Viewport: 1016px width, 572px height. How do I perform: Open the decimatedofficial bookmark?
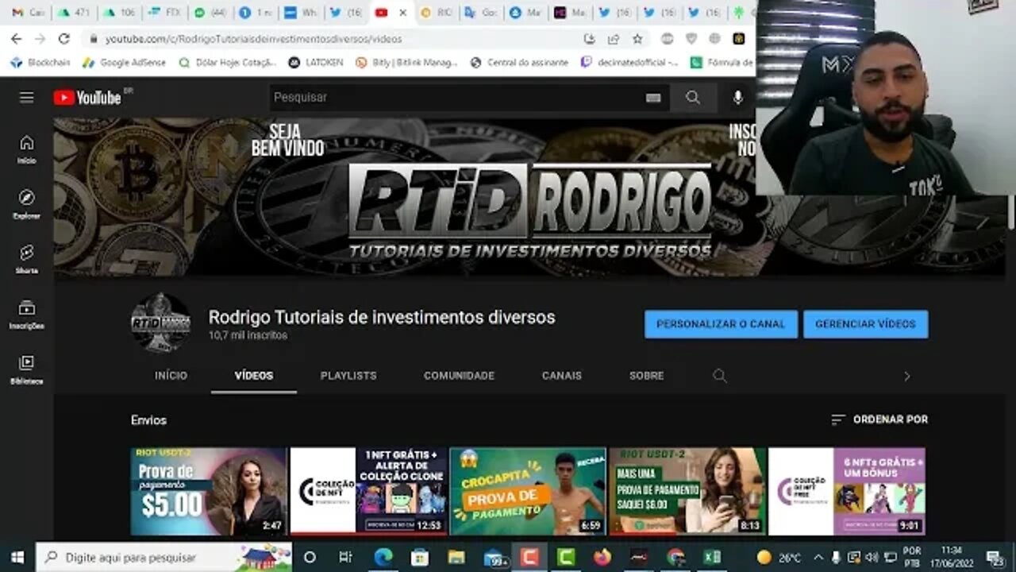coord(630,62)
